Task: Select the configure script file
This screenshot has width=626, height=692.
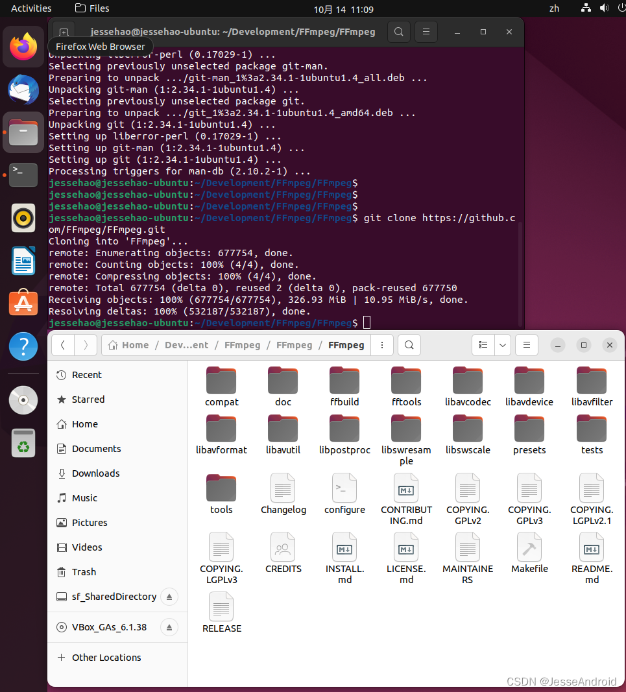Action: [x=344, y=494]
